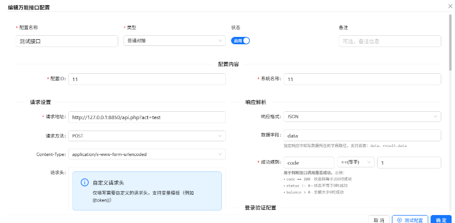Click the 测试配置 button
The width and height of the screenshot is (455, 223).
coord(409,220)
